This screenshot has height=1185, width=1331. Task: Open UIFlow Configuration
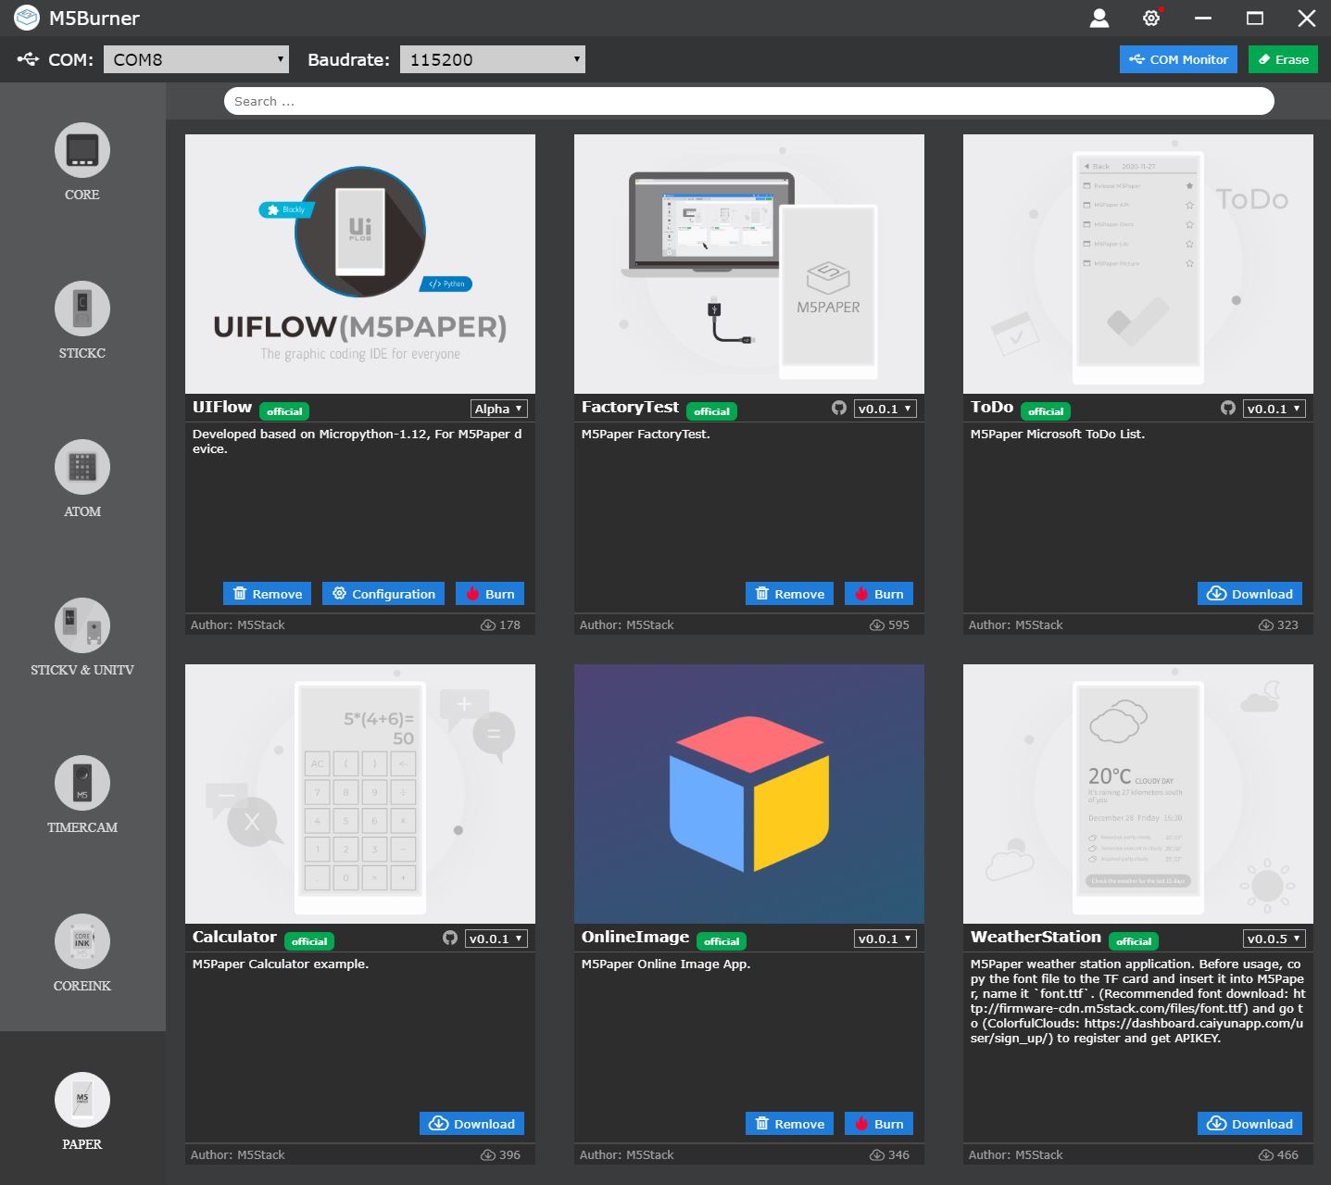pyautogui.click(x=383, y=594)
